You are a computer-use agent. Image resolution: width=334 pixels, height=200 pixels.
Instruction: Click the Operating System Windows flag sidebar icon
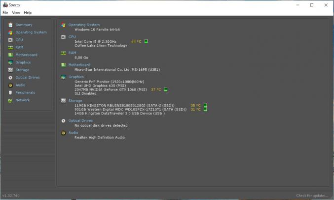[x=10, y=32]
